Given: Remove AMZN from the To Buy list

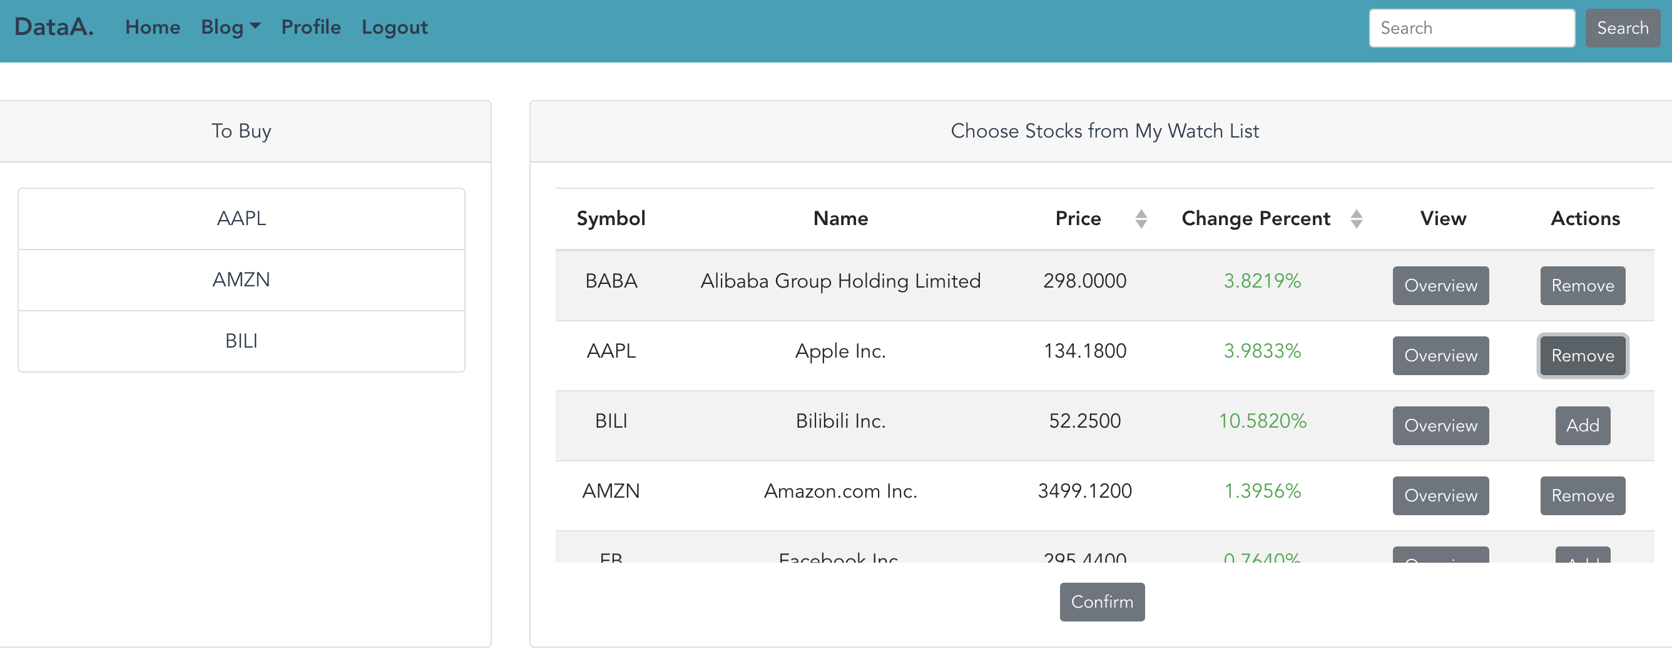Looking at the screenshot, I should pyautogui.click(x=1582, y=495).
